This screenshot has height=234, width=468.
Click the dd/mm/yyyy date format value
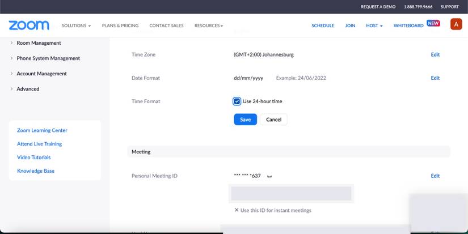(248, 78)
